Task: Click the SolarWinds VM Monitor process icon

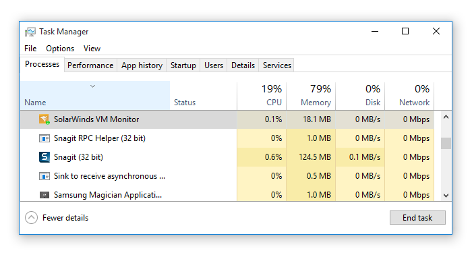Action: pyautogui.click(x=45, y=119)
